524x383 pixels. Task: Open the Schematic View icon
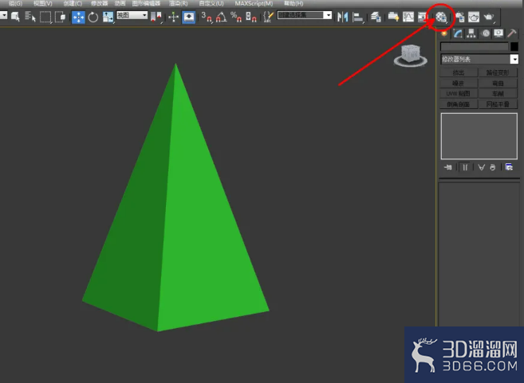[x=423, y=17]
